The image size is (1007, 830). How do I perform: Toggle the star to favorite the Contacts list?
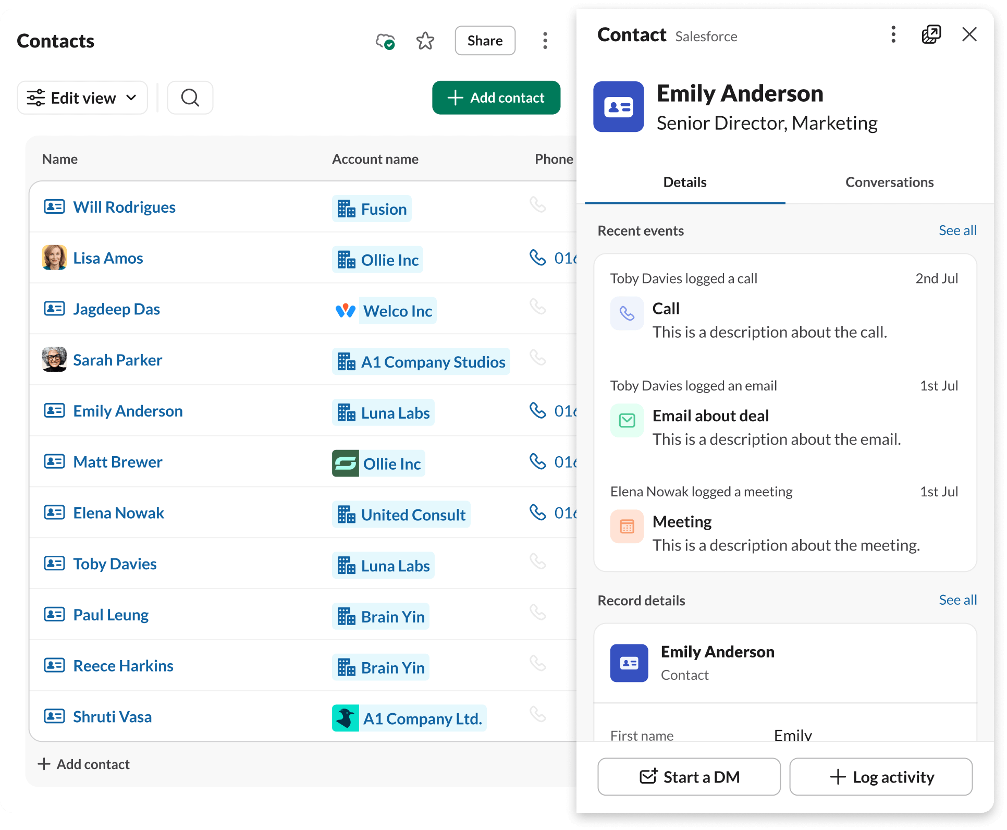(x=425, y=40)
